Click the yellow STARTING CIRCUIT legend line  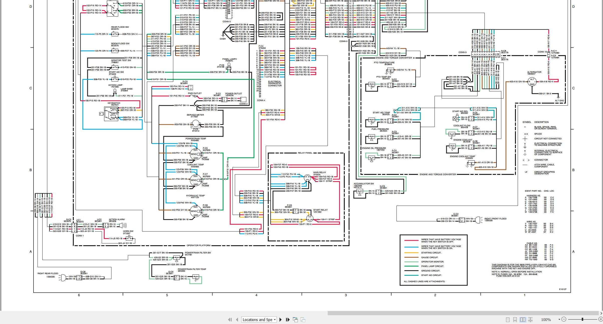411,253
